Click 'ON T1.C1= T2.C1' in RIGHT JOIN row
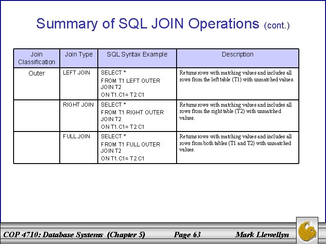The height and width of the screenshot is (244, 326). pyautogui.click(x=122, y=127)
